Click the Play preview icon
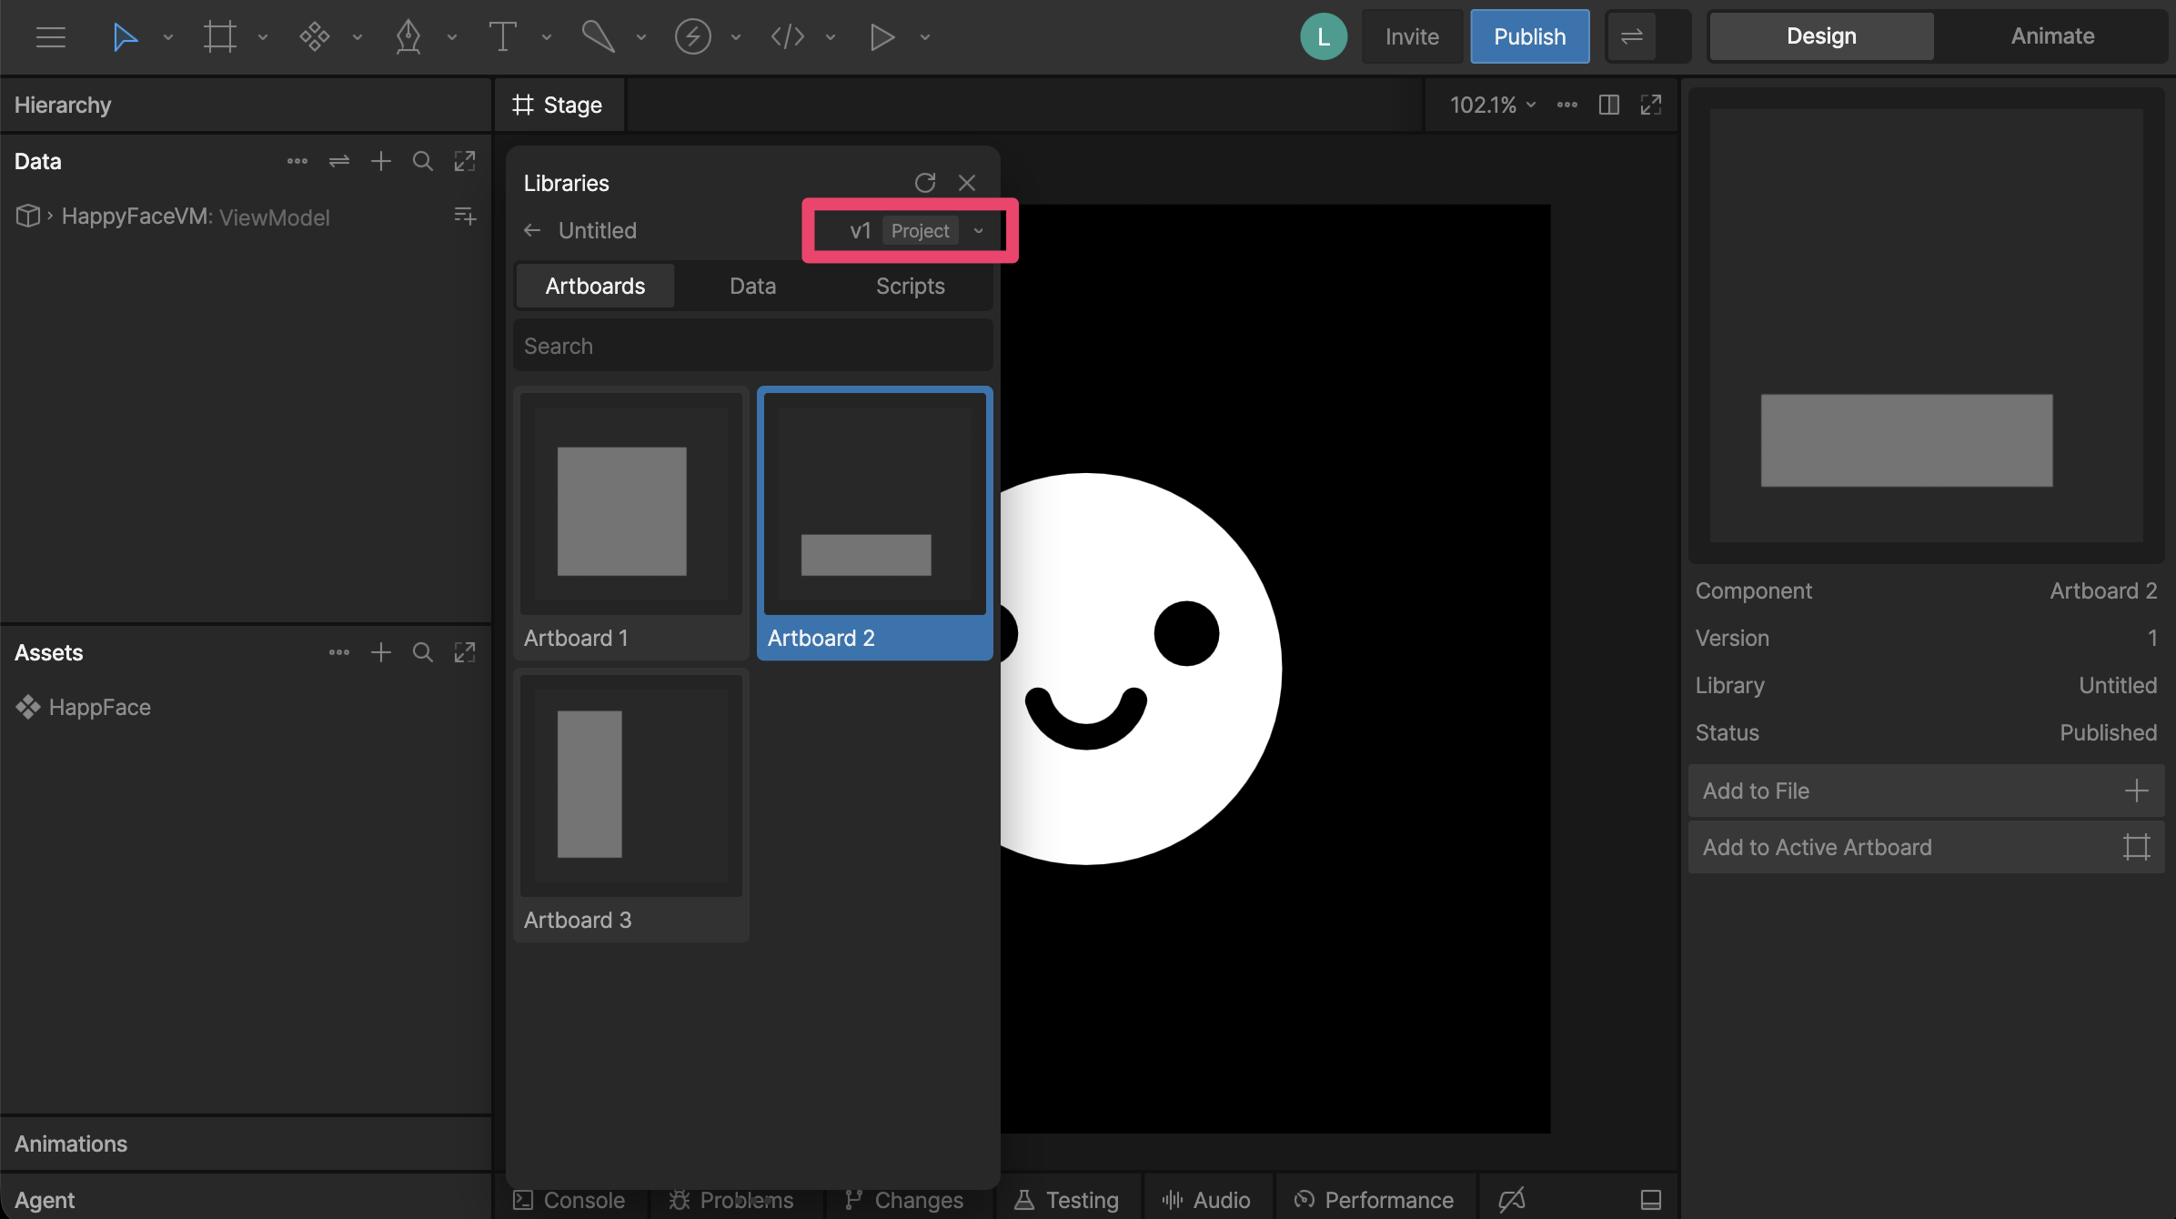Image resolution: width=2176 pixels, height=1219 pixels. point(881,37)
